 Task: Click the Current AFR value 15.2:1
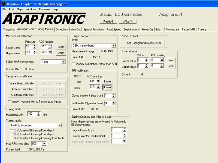tap(96, 57)
